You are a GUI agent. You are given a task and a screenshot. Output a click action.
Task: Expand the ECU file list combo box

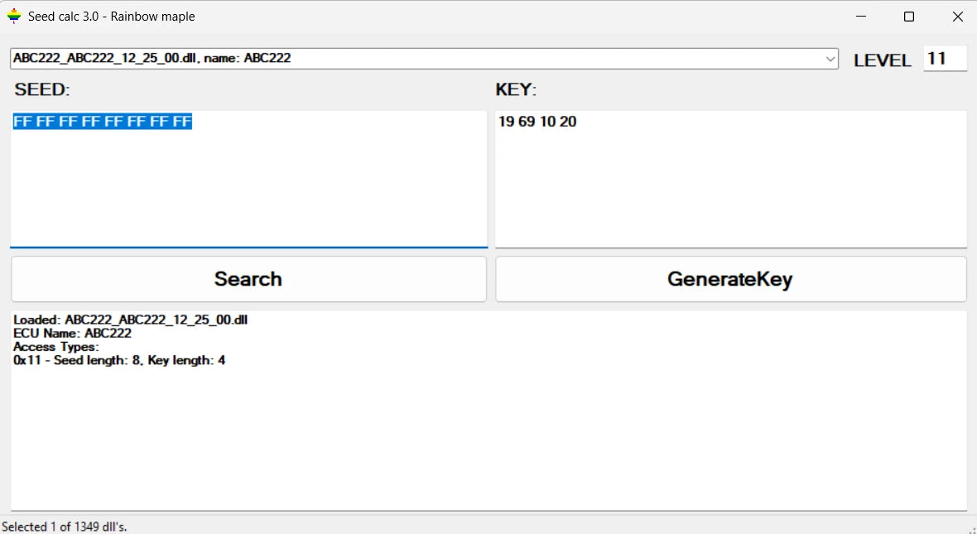click(830, 59)
